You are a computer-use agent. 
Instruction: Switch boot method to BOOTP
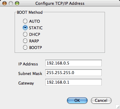[x=25, y=47]
